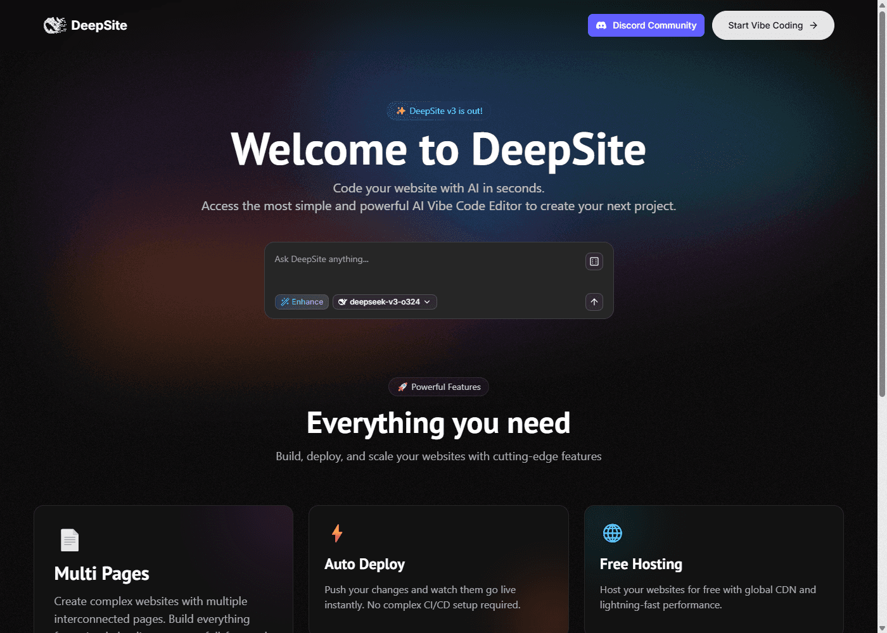
Task: Click 'Code your website with AI in seconds.'
Action: point(438,188)
